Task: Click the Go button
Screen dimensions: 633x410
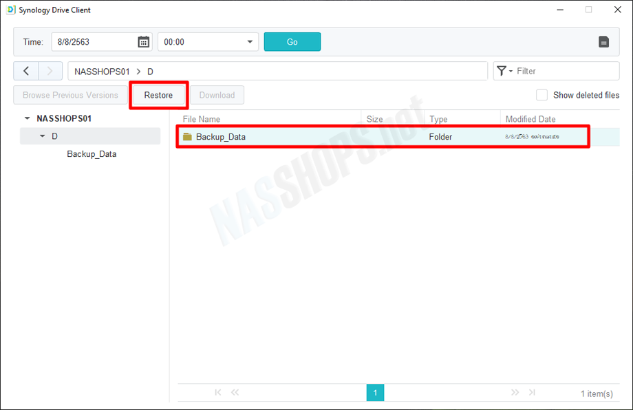Action: (292, 42)
